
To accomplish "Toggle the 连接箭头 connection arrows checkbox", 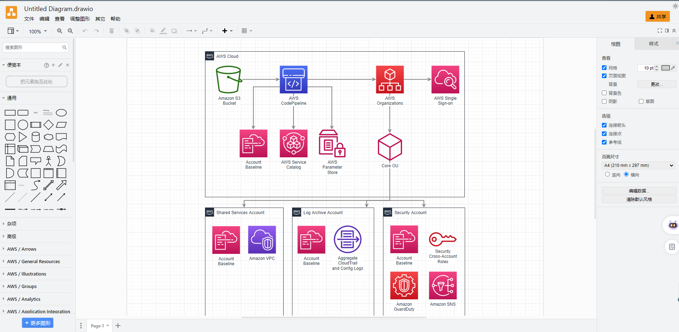I will [604, 125].
